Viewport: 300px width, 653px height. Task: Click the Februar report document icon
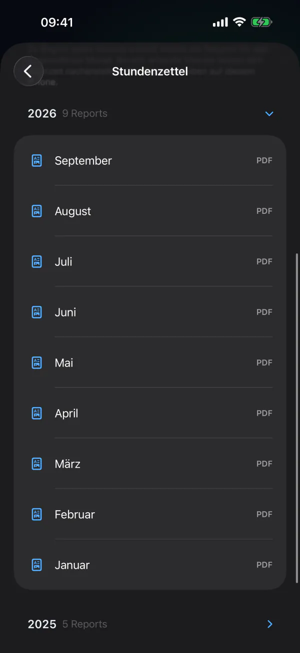click(37, 515)
